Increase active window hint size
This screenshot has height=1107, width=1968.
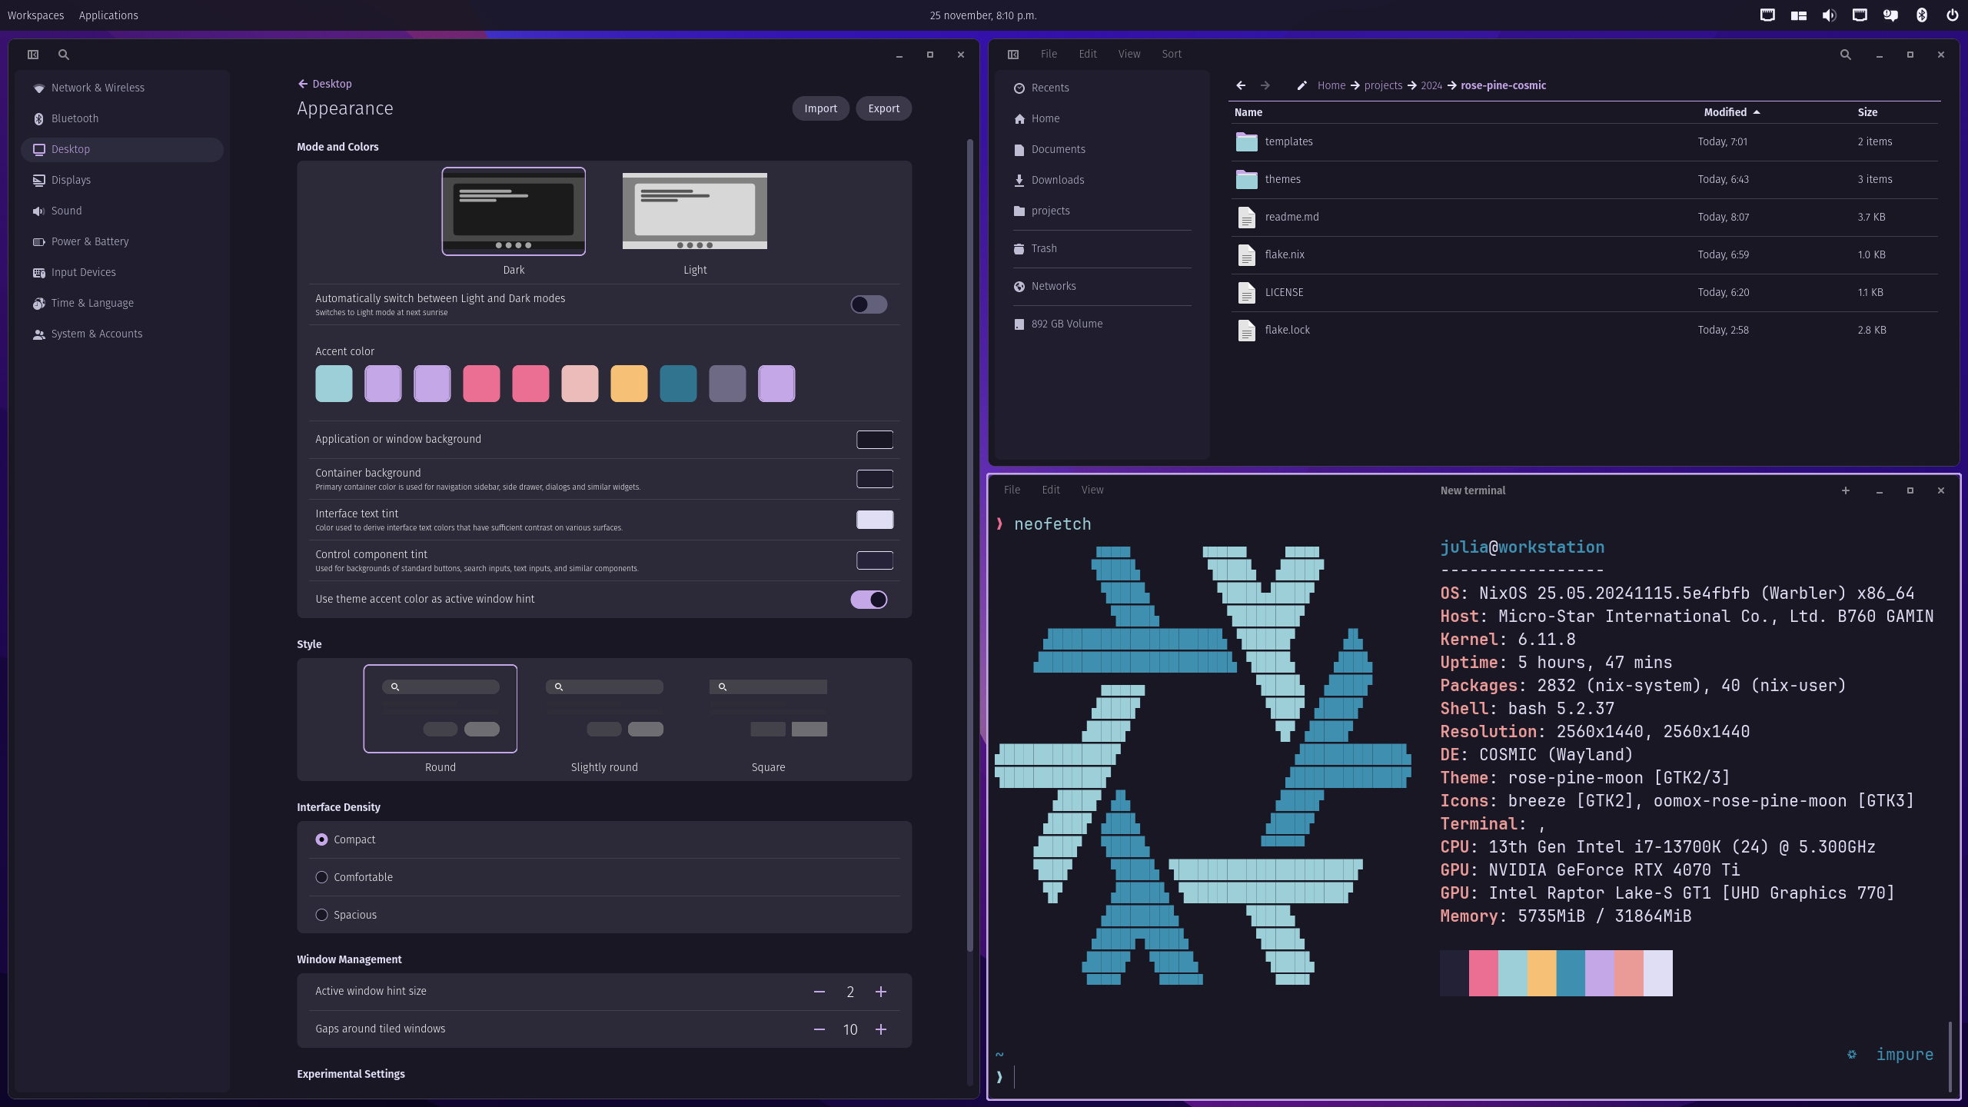[x=881, y=992]
